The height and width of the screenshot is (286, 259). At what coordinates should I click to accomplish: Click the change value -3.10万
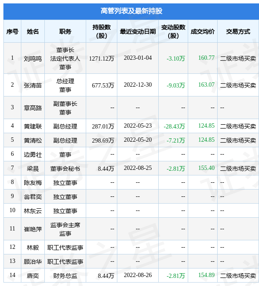176,58
